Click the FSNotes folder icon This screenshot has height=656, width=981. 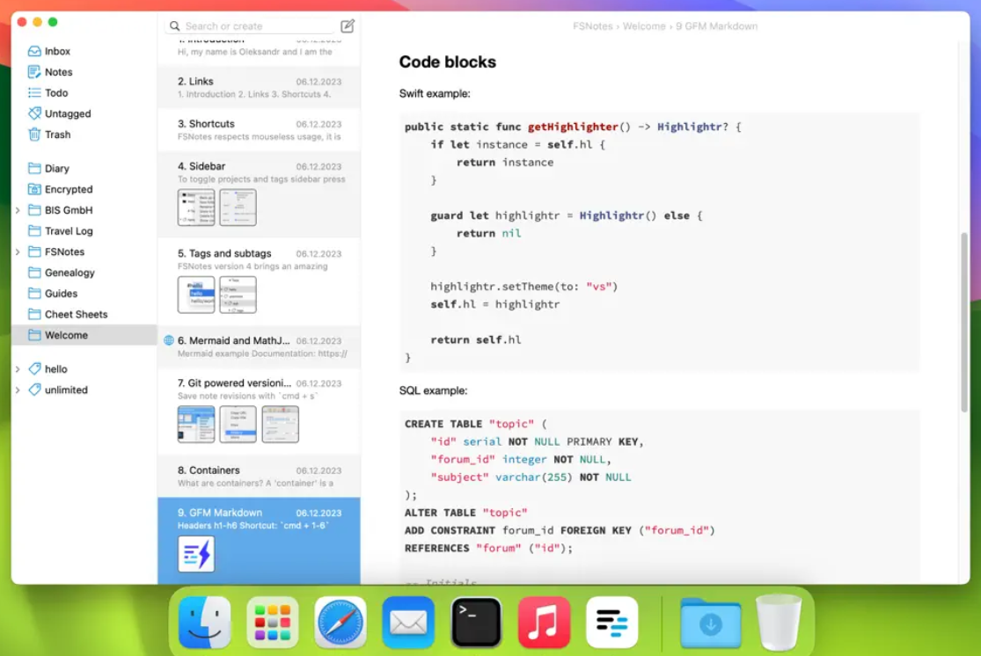(x=34, y=251)
